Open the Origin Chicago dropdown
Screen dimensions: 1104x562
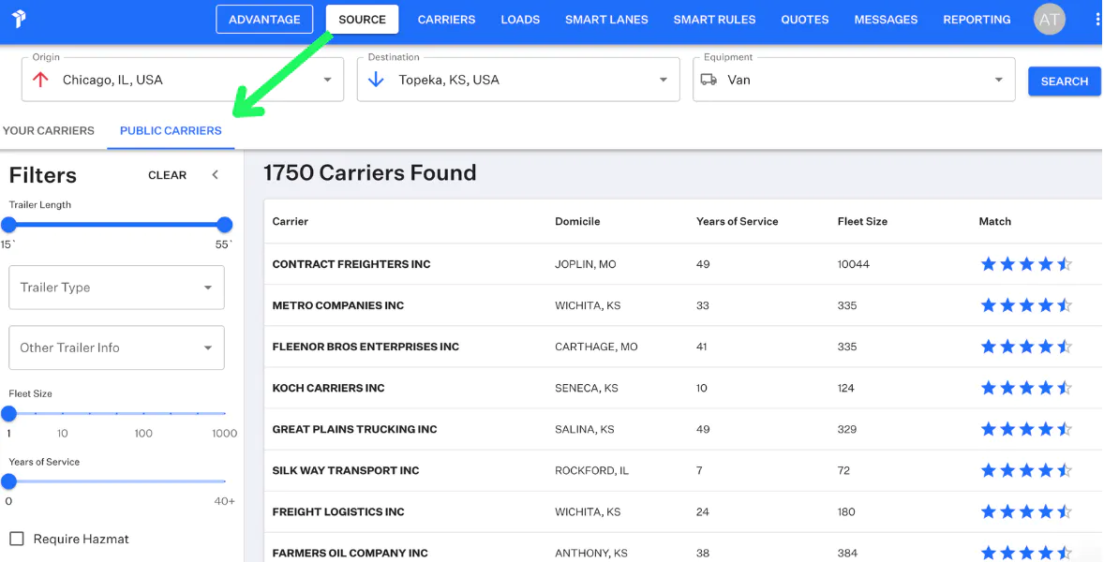183,80
